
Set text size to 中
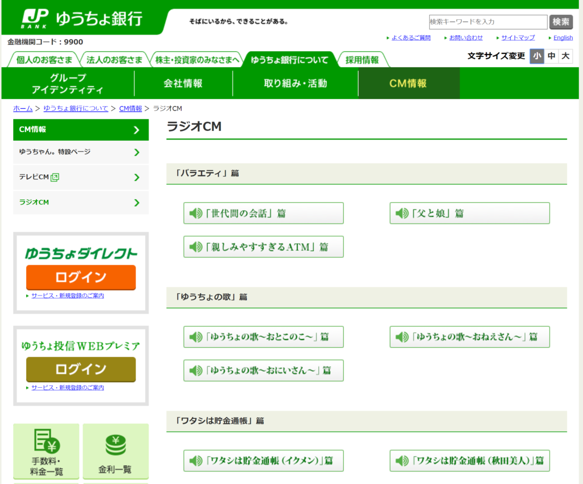(x=551, y=56)
